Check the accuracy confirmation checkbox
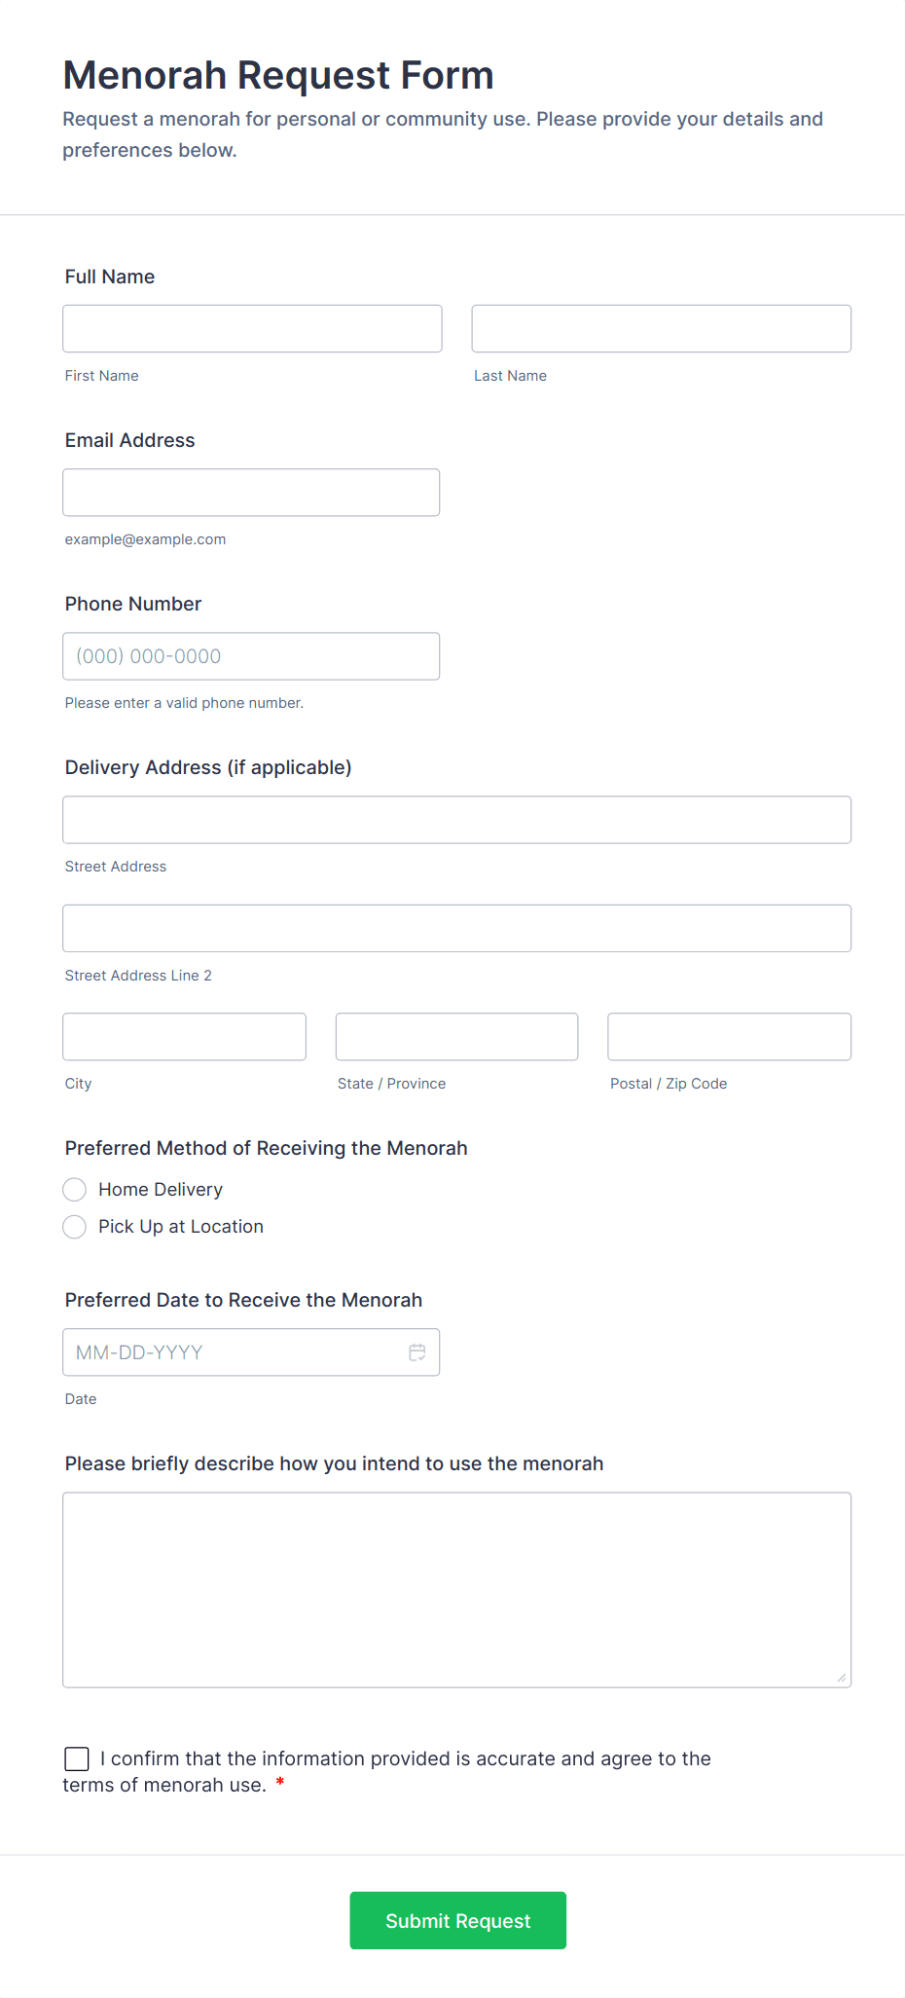This screenshot has height=1998, width=905. click(77, 1758)
